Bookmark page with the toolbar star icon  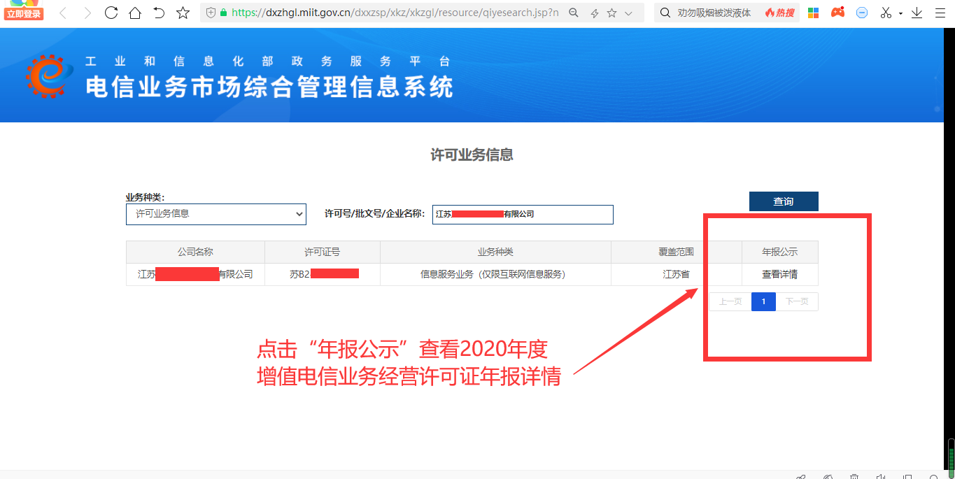pyautogui.click(x=183, y=13)
